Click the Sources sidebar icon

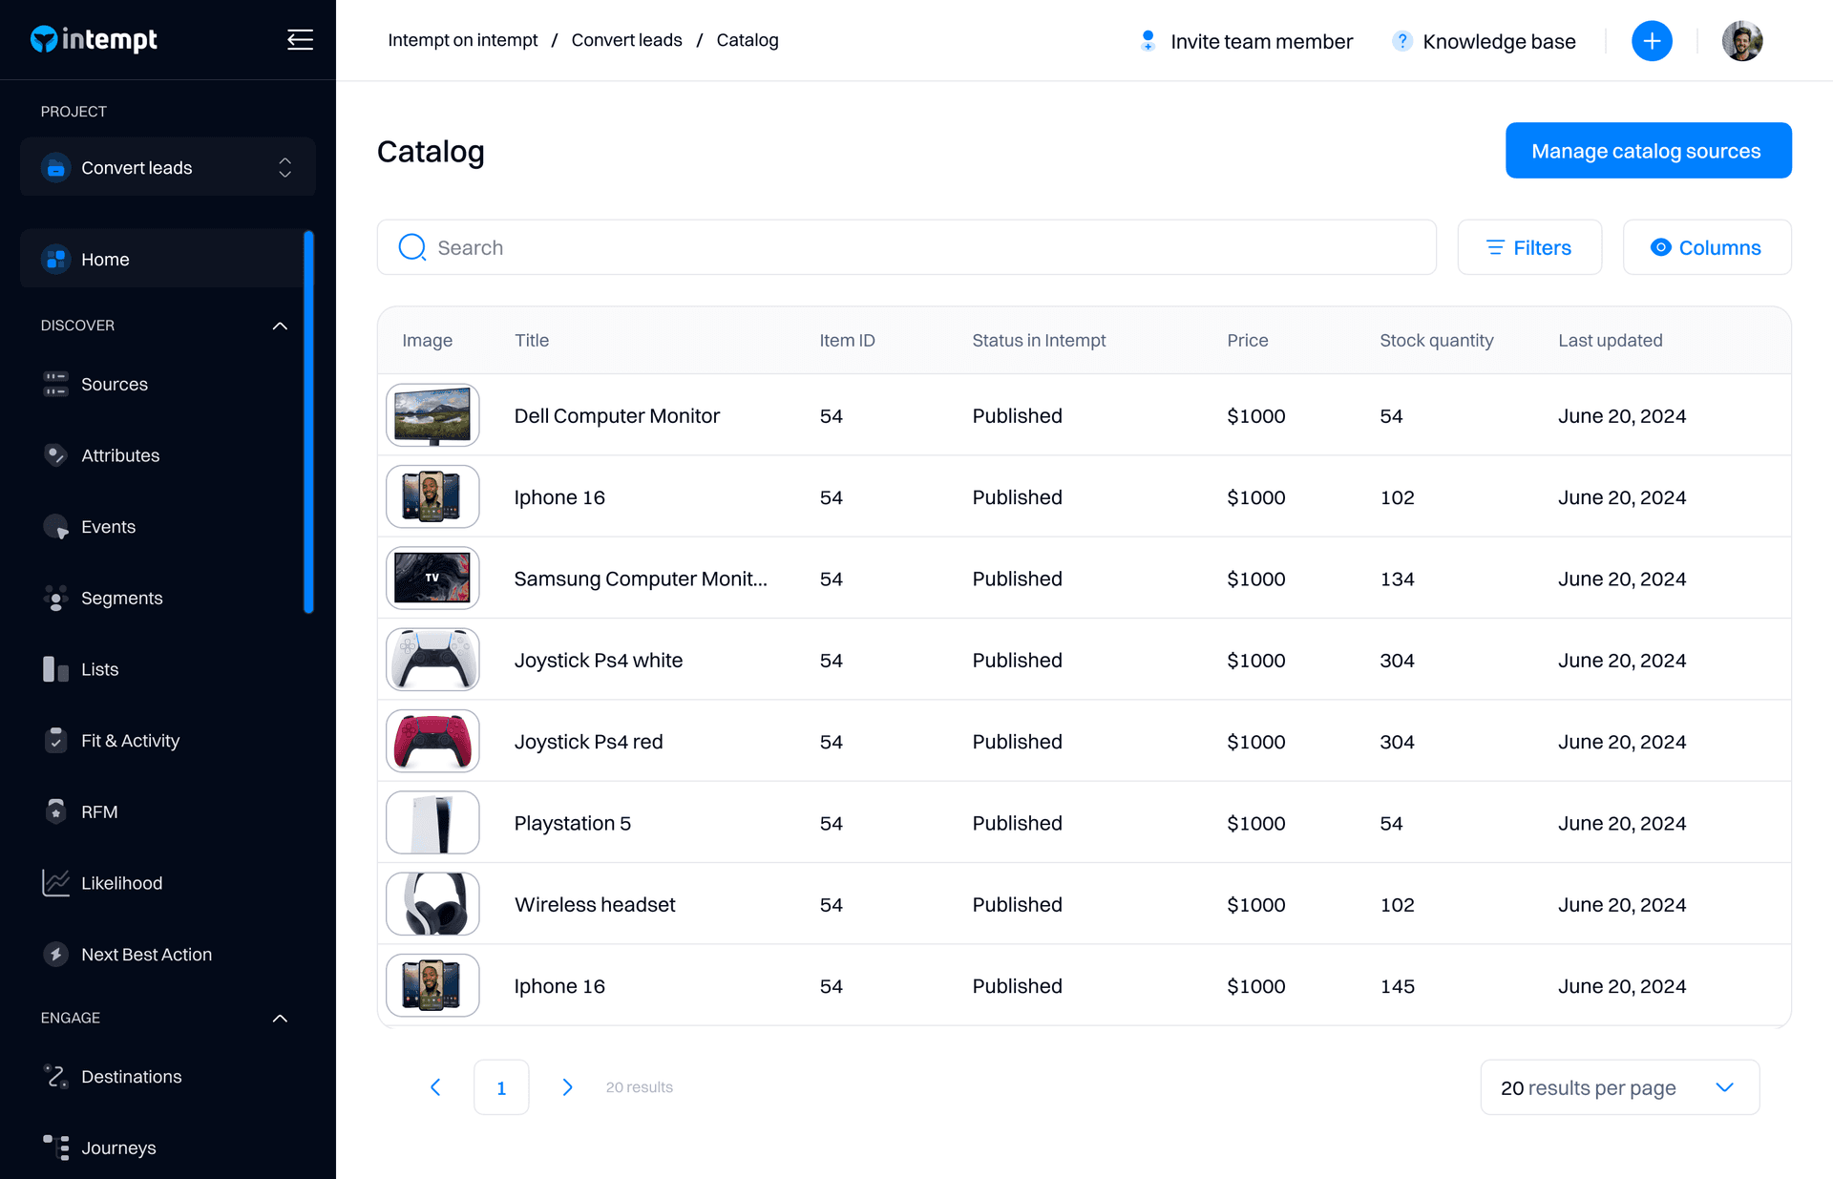[56, 384]
